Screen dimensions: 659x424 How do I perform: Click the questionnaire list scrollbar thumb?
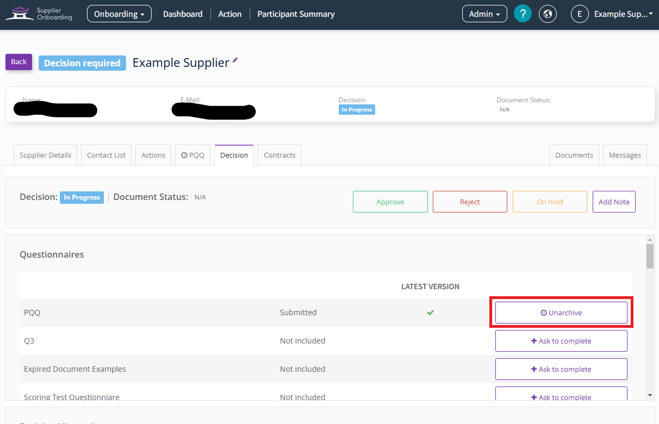pos(650,256)
